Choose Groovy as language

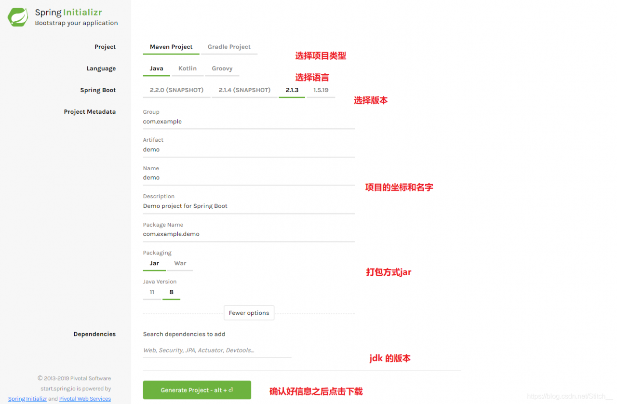click(222, 68)
